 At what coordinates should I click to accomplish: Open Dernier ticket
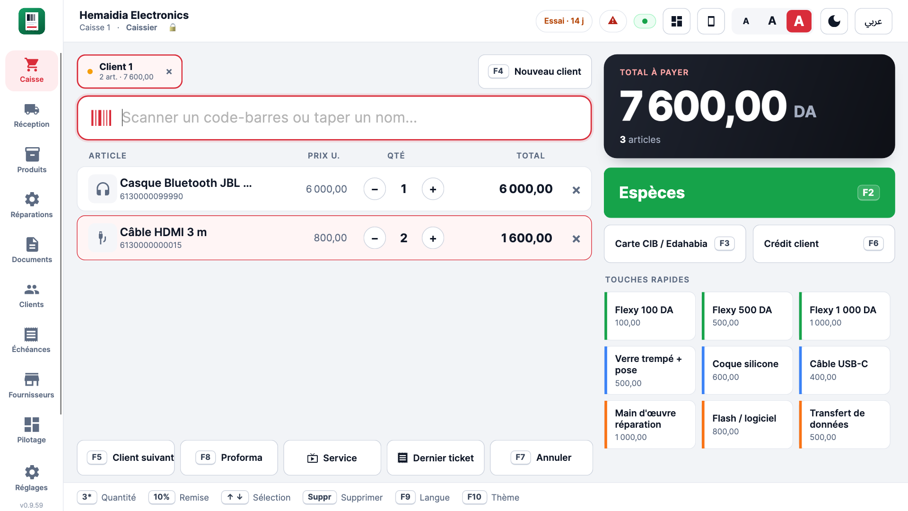tap(436, 458)
